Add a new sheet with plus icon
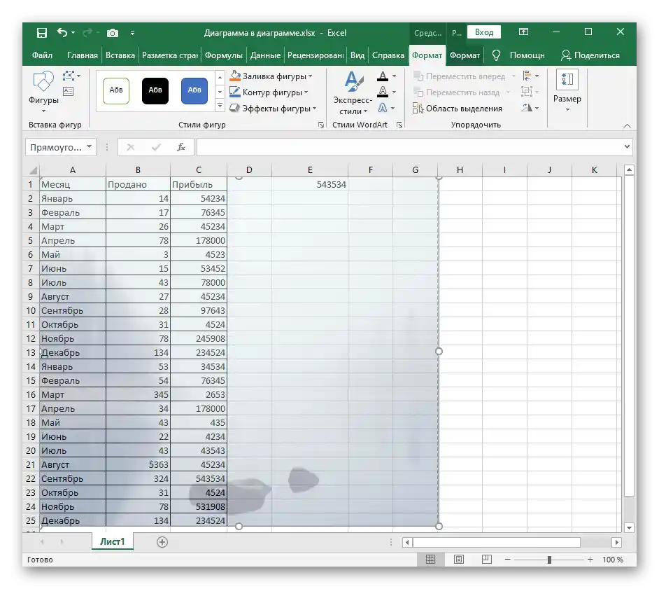Viewport: 659px width, 589px height. click(162, 542)
